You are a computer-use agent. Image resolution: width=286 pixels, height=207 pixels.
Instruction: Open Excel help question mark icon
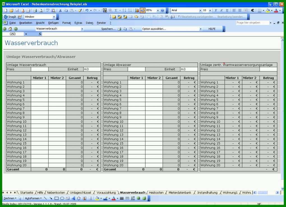click(x=162, y=10)
